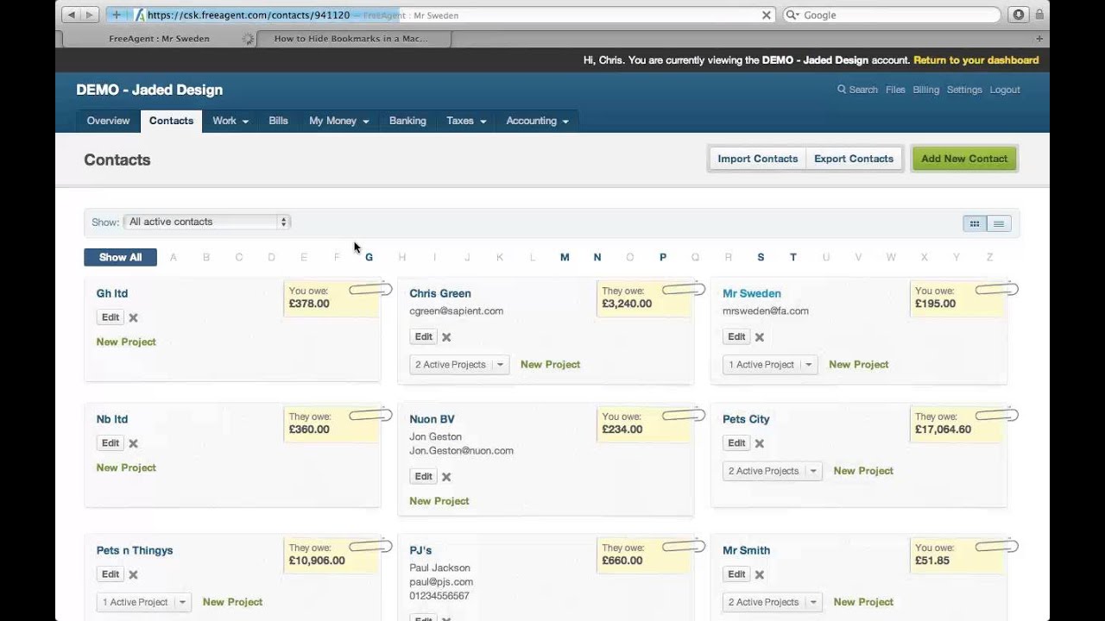Open the Bills tab
Image resolution: width=1105 pixels, height=621 pixels.
278,121
